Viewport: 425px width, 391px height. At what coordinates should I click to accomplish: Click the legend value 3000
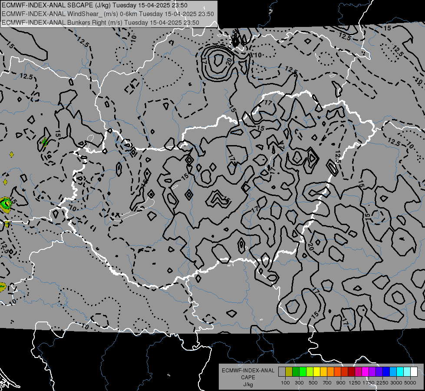click(396, 383)
